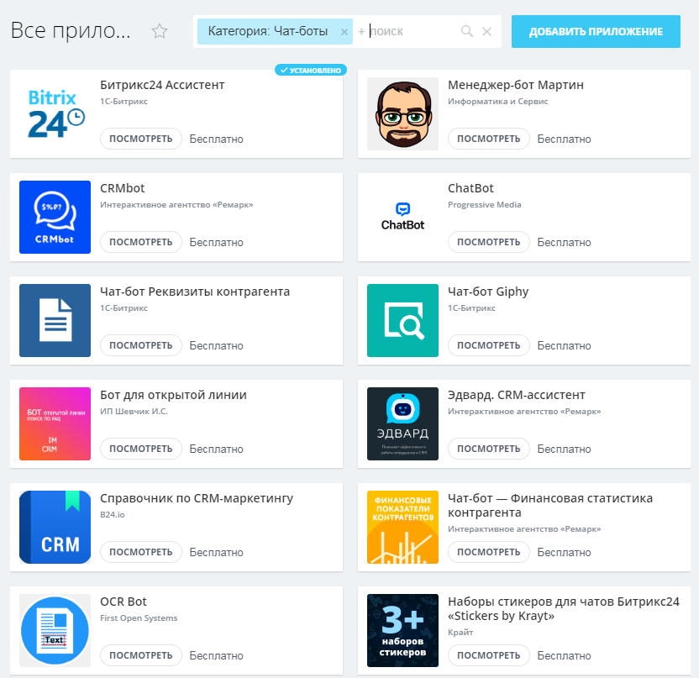Open Чат-бот — Финансовая статистика контрагента title

(550, 506)
